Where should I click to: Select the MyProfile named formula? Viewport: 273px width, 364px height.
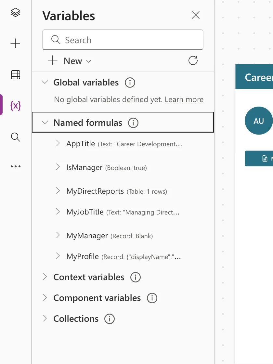click(83, 256)
